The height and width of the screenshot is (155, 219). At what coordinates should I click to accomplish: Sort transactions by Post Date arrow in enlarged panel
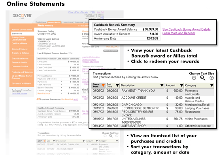click(x=117, y=85)
